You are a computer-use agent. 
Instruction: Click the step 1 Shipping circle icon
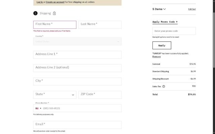[x=35, y=13]
